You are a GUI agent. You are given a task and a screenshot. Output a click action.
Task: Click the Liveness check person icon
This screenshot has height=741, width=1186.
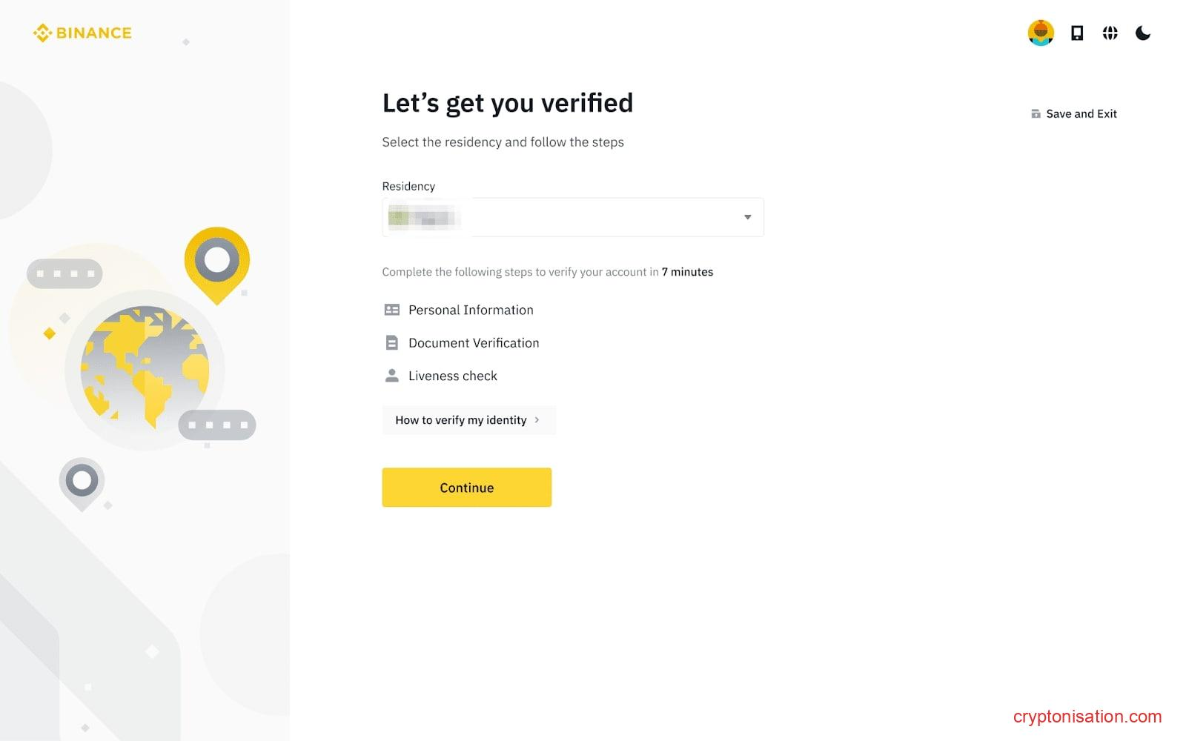coord(391,376)
